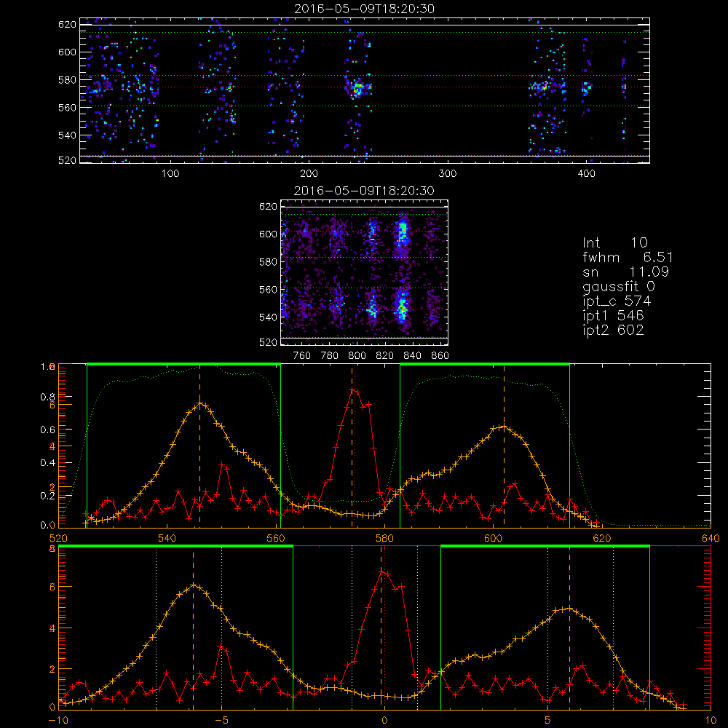Screen dimensions: 728x728
Task: Click the 'ipt1 546' readout
Action: tap(613, 316)
